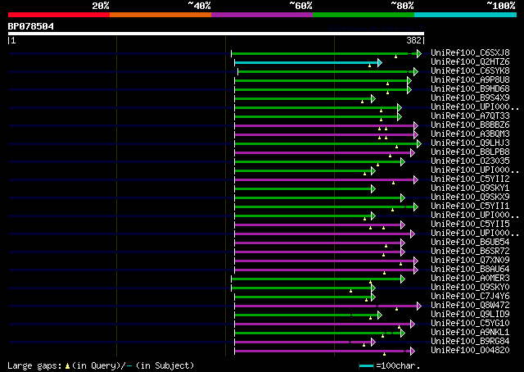Select the BP078504 query name
The height and width of the screenshot is (372, 524).
[31, 26]
